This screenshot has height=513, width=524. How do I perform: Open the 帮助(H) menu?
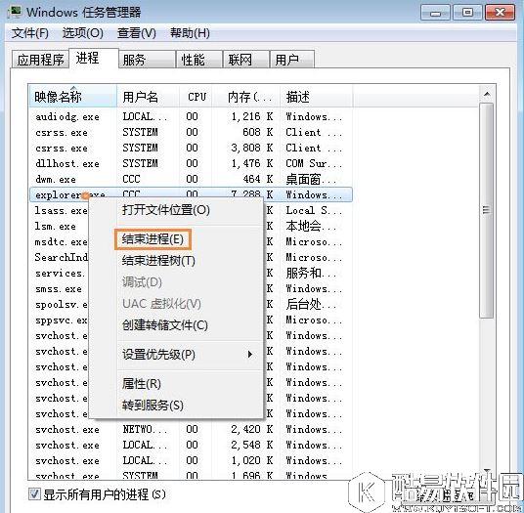click(190, 33)
